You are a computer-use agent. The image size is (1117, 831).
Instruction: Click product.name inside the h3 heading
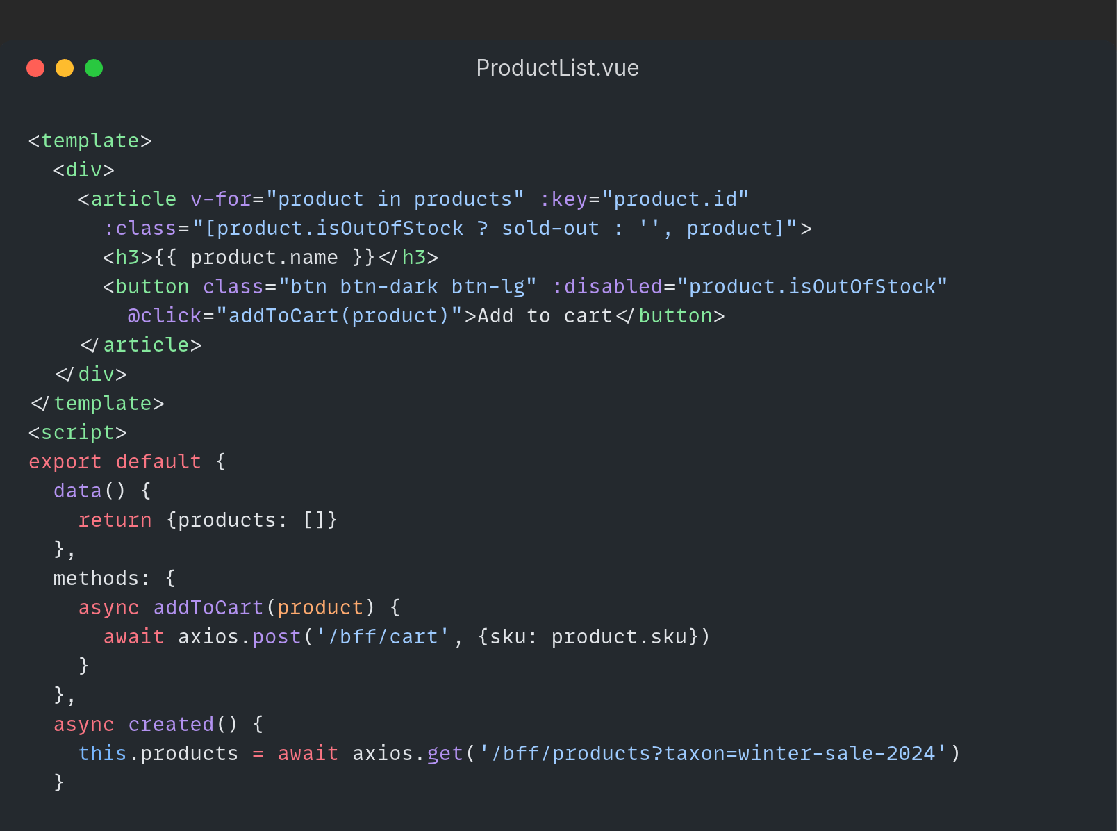[x=264, y=258]
